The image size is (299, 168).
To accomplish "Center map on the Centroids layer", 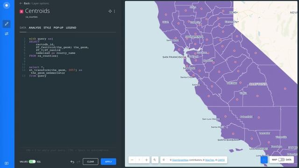I will [110, 11].
